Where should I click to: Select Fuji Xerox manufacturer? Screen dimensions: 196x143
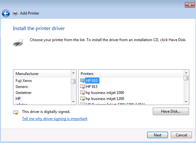point(24,81)
